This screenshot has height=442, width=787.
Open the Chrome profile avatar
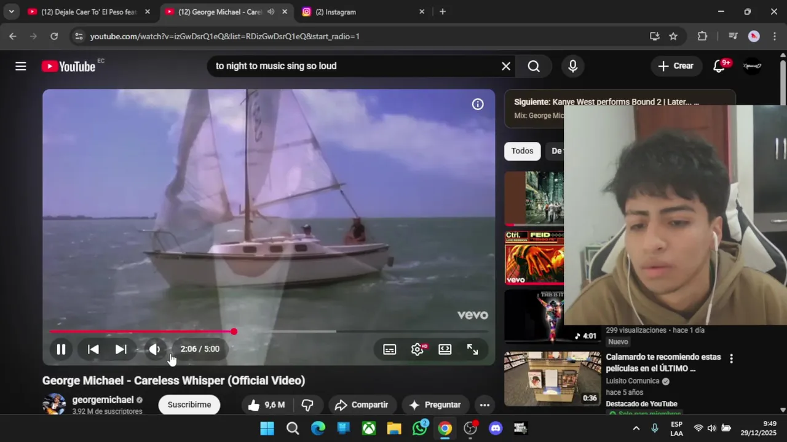coord(754,36)
